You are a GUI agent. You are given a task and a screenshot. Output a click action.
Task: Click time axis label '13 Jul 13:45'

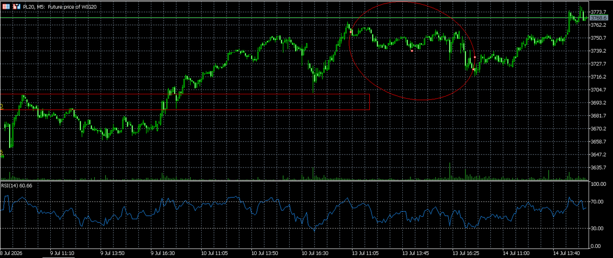[x=416, y=252]
